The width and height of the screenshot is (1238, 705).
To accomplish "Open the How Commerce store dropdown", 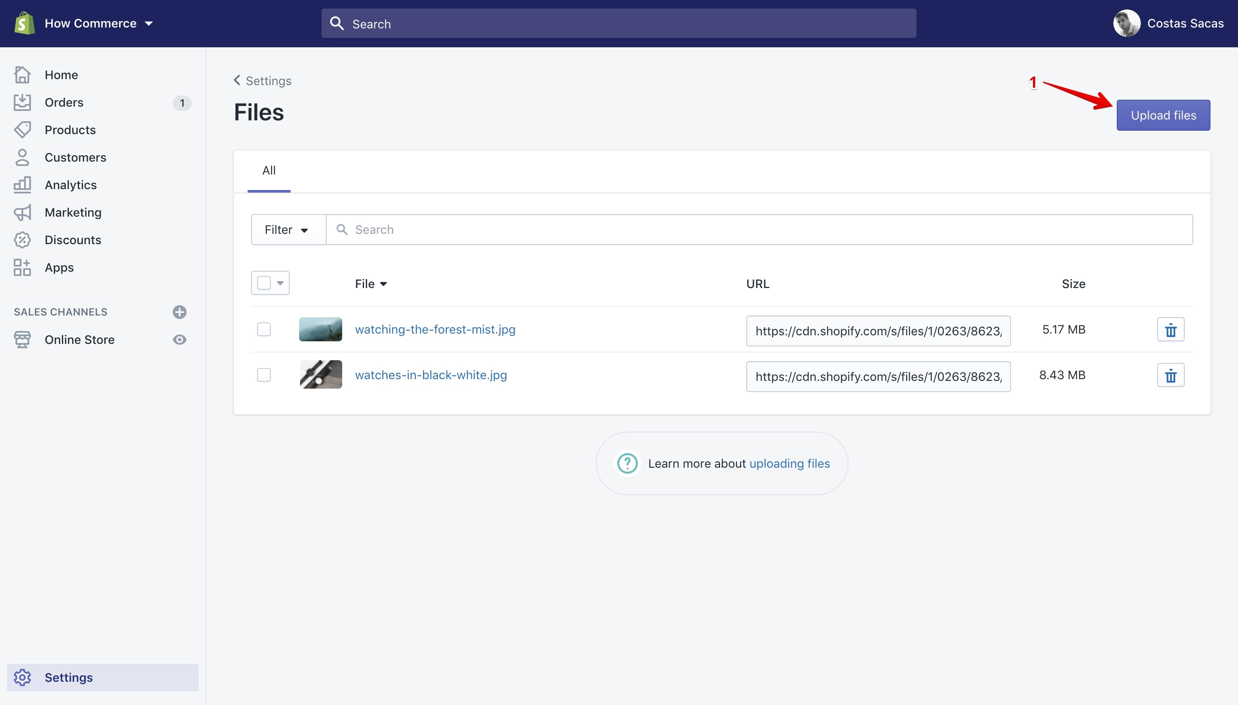I will click(99, 23).
